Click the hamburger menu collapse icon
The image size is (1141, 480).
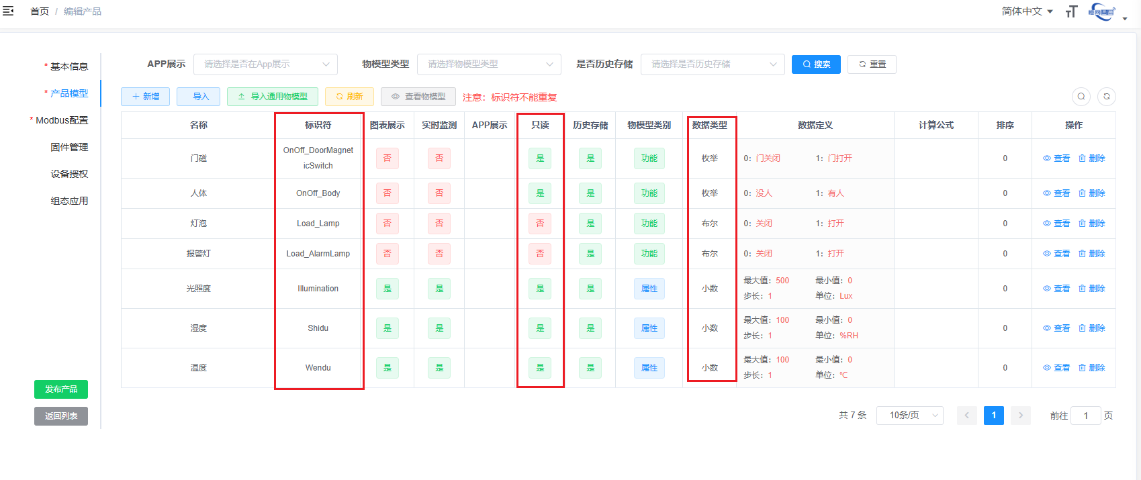(x=8, y=11)
